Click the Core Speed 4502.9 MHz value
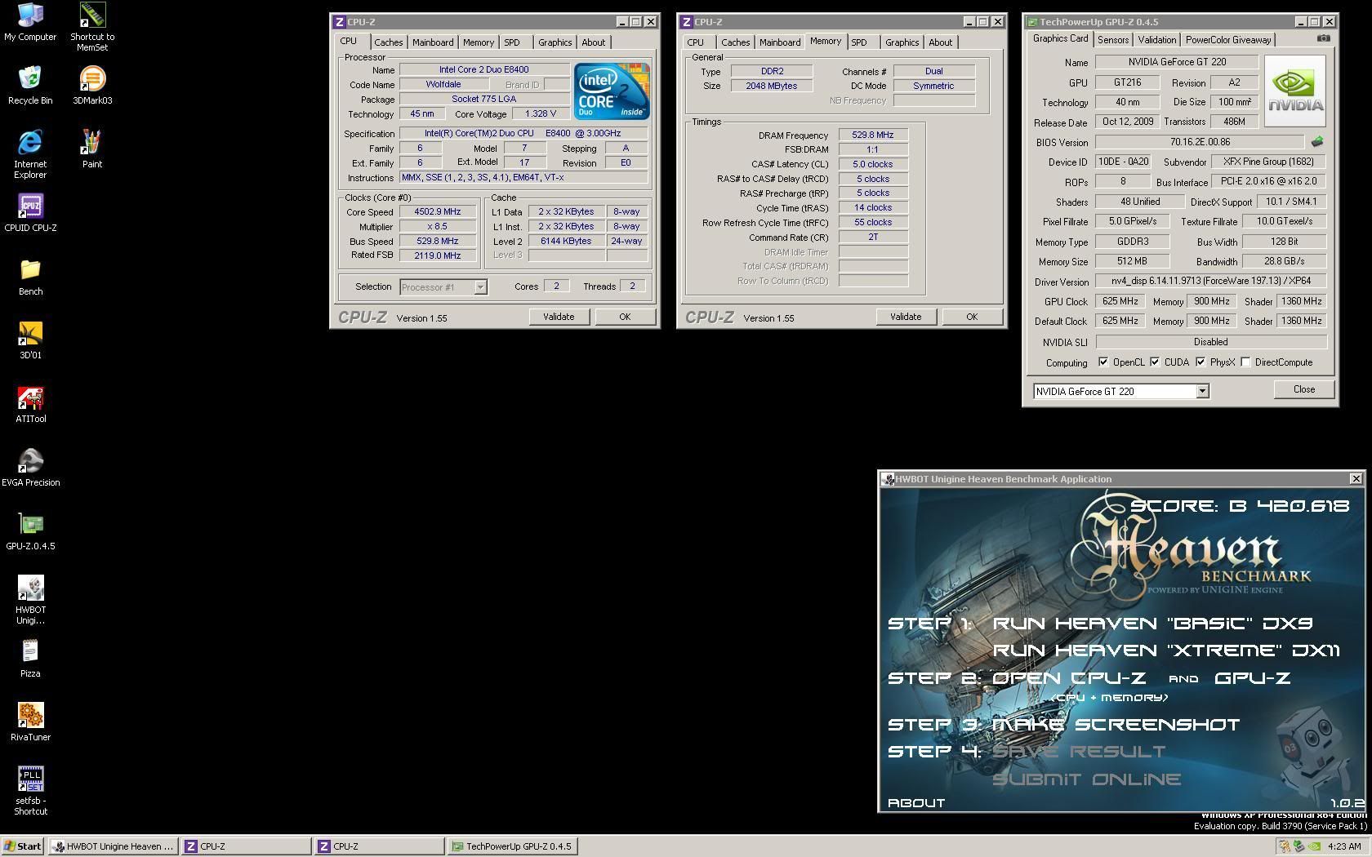The image size is (1372, 857). (x=438, y=211)
